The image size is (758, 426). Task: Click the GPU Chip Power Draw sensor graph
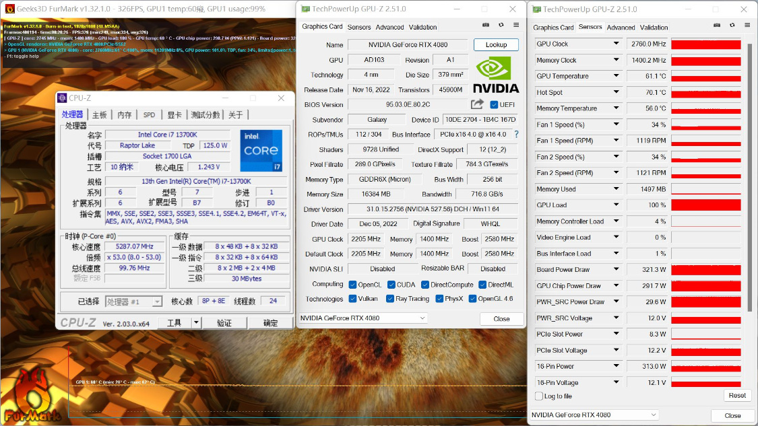[x=706, y=286]
